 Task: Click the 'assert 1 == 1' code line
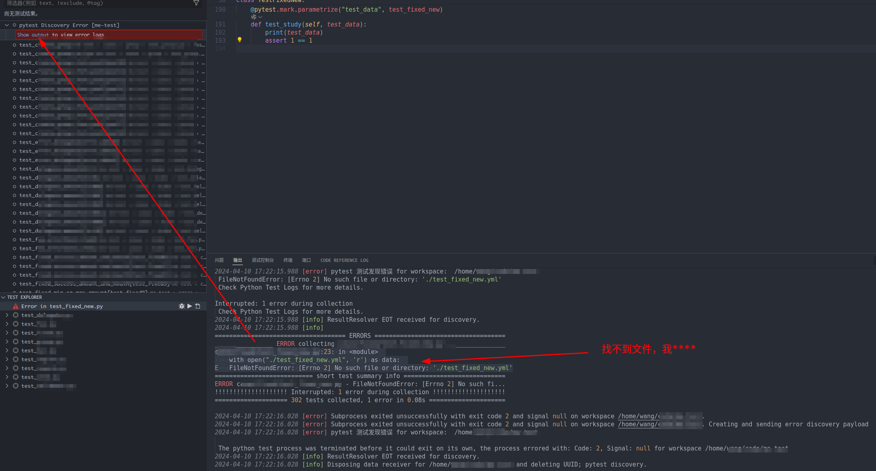point(289,41)
